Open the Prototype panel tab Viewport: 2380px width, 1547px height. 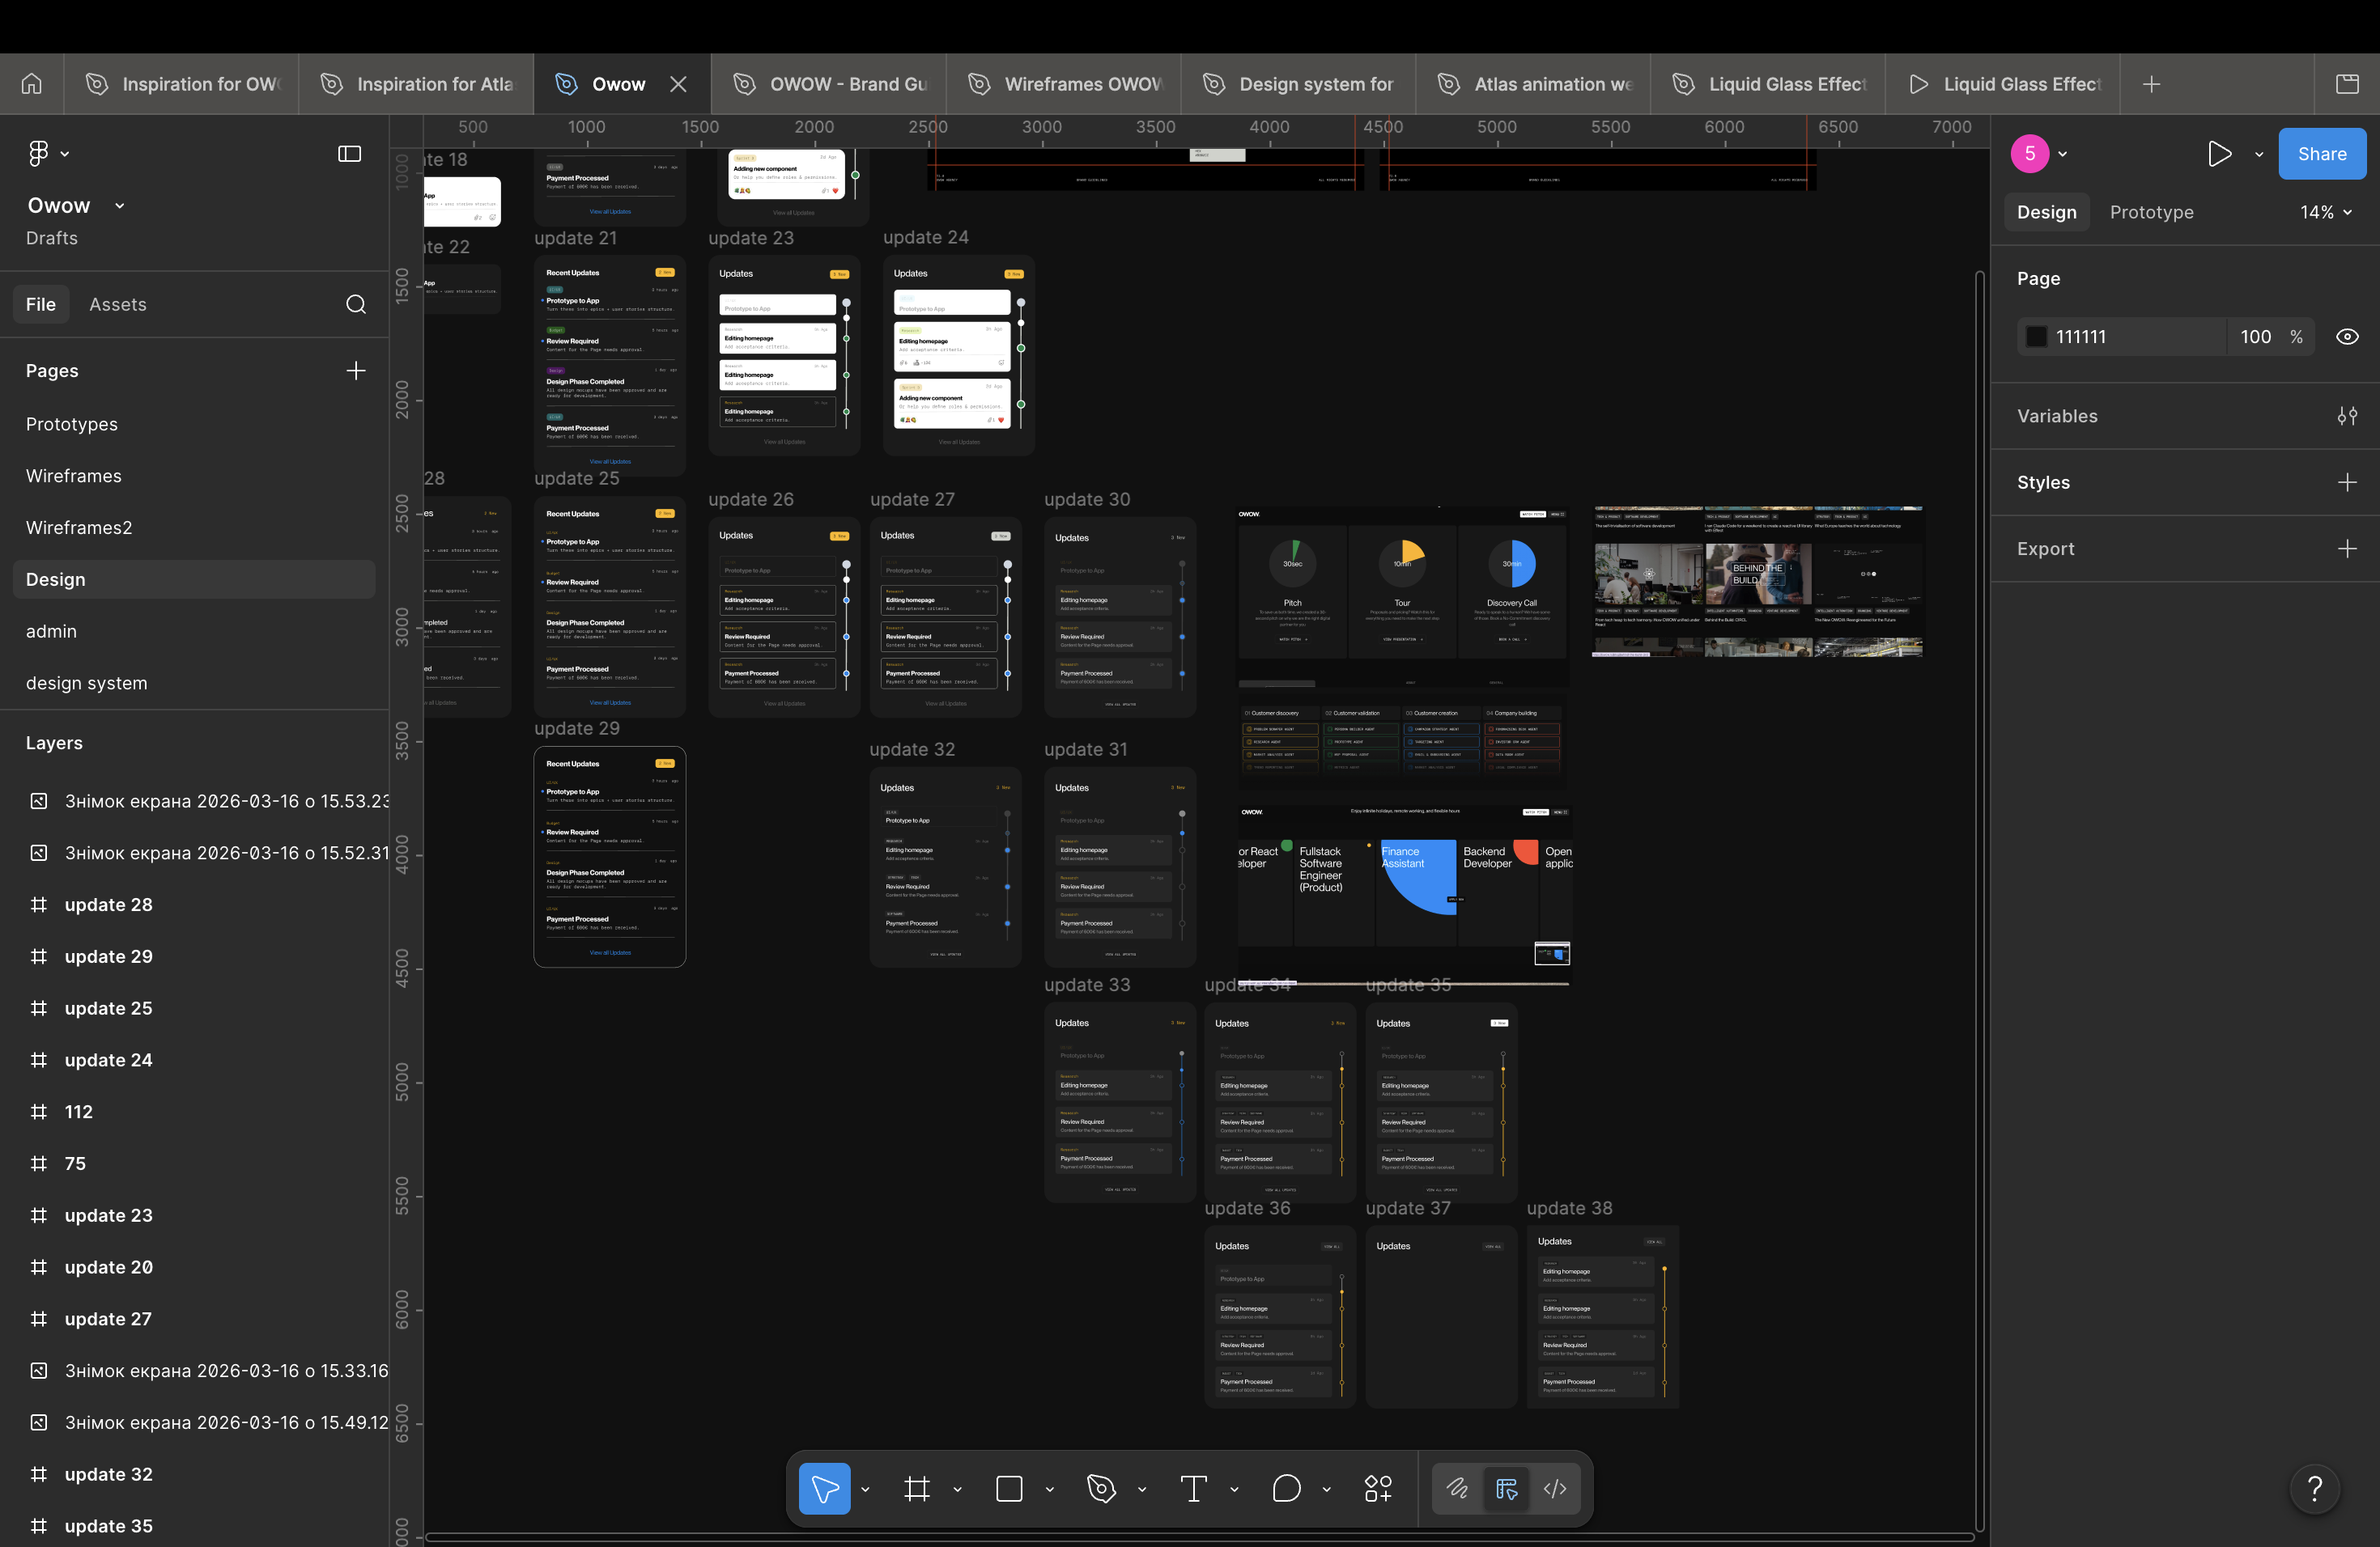pyautogui.click(x=2151, y=212)
